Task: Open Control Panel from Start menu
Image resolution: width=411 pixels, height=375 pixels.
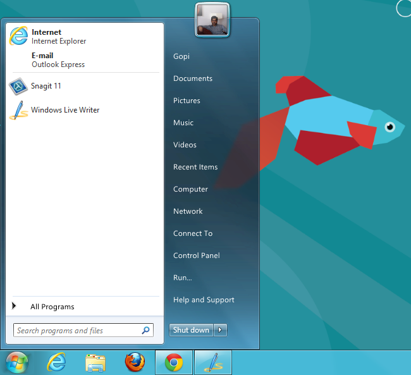Action: click(197, 255)
